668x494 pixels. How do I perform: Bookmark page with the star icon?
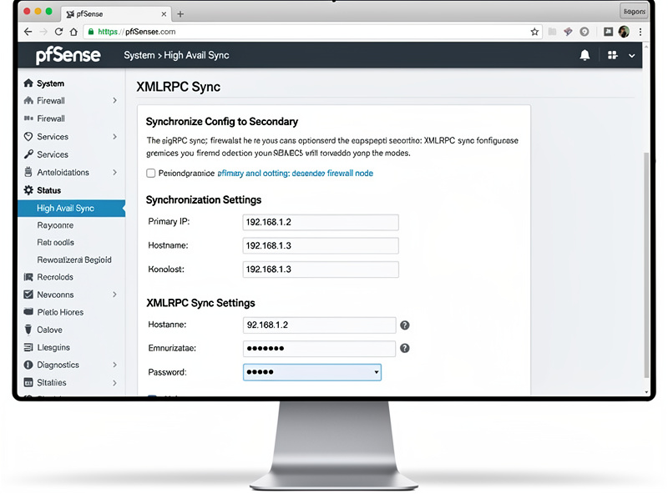[x=534, y=32]
